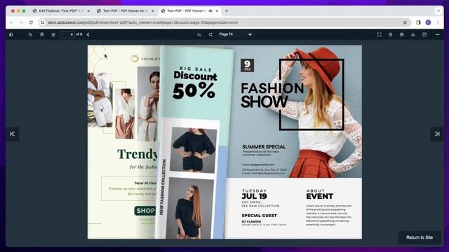The image size is (449, 252).
Task: Go to the previous page using up arrow
Action: tap(42, 34)
